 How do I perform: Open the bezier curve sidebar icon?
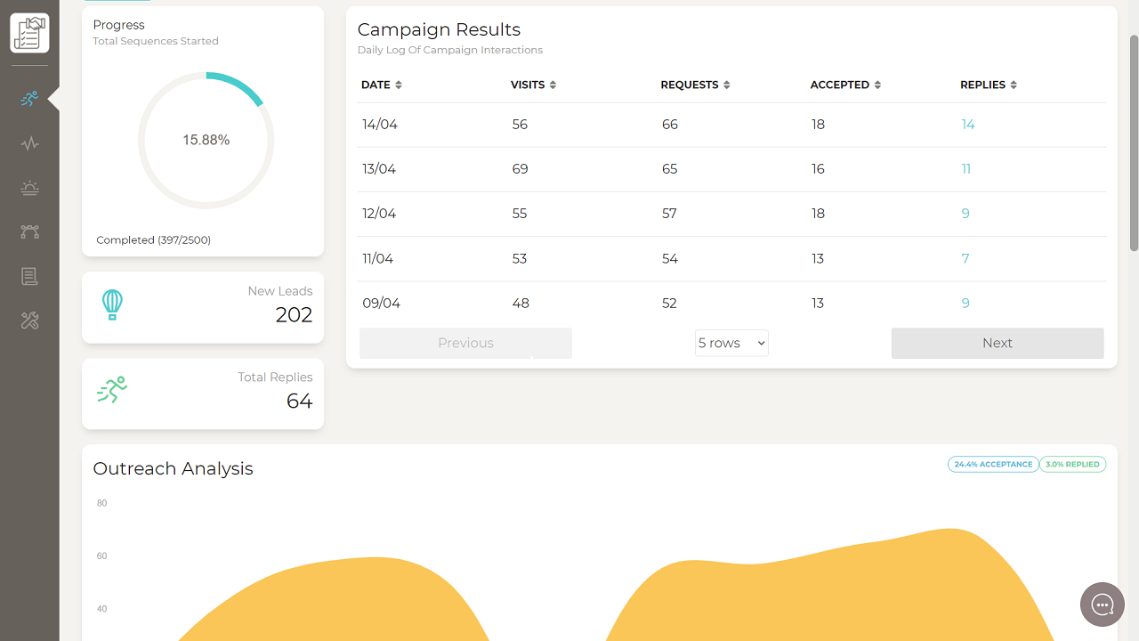[29, 232]
